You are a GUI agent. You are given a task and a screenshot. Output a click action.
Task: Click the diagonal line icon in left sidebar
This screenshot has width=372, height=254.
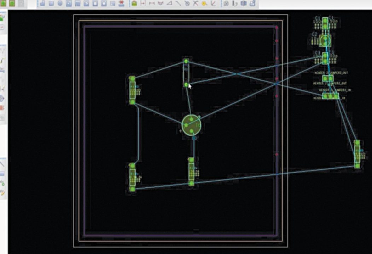tap(2, 164)
